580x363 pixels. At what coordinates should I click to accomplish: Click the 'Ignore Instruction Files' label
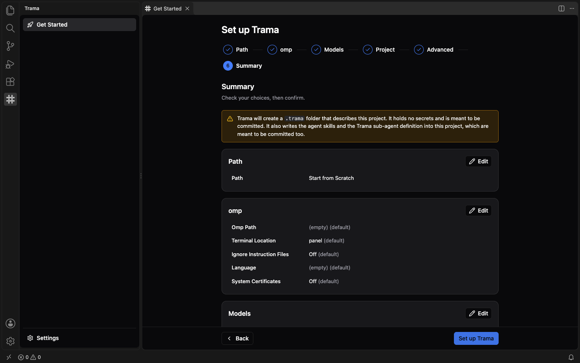pos(260,254)
